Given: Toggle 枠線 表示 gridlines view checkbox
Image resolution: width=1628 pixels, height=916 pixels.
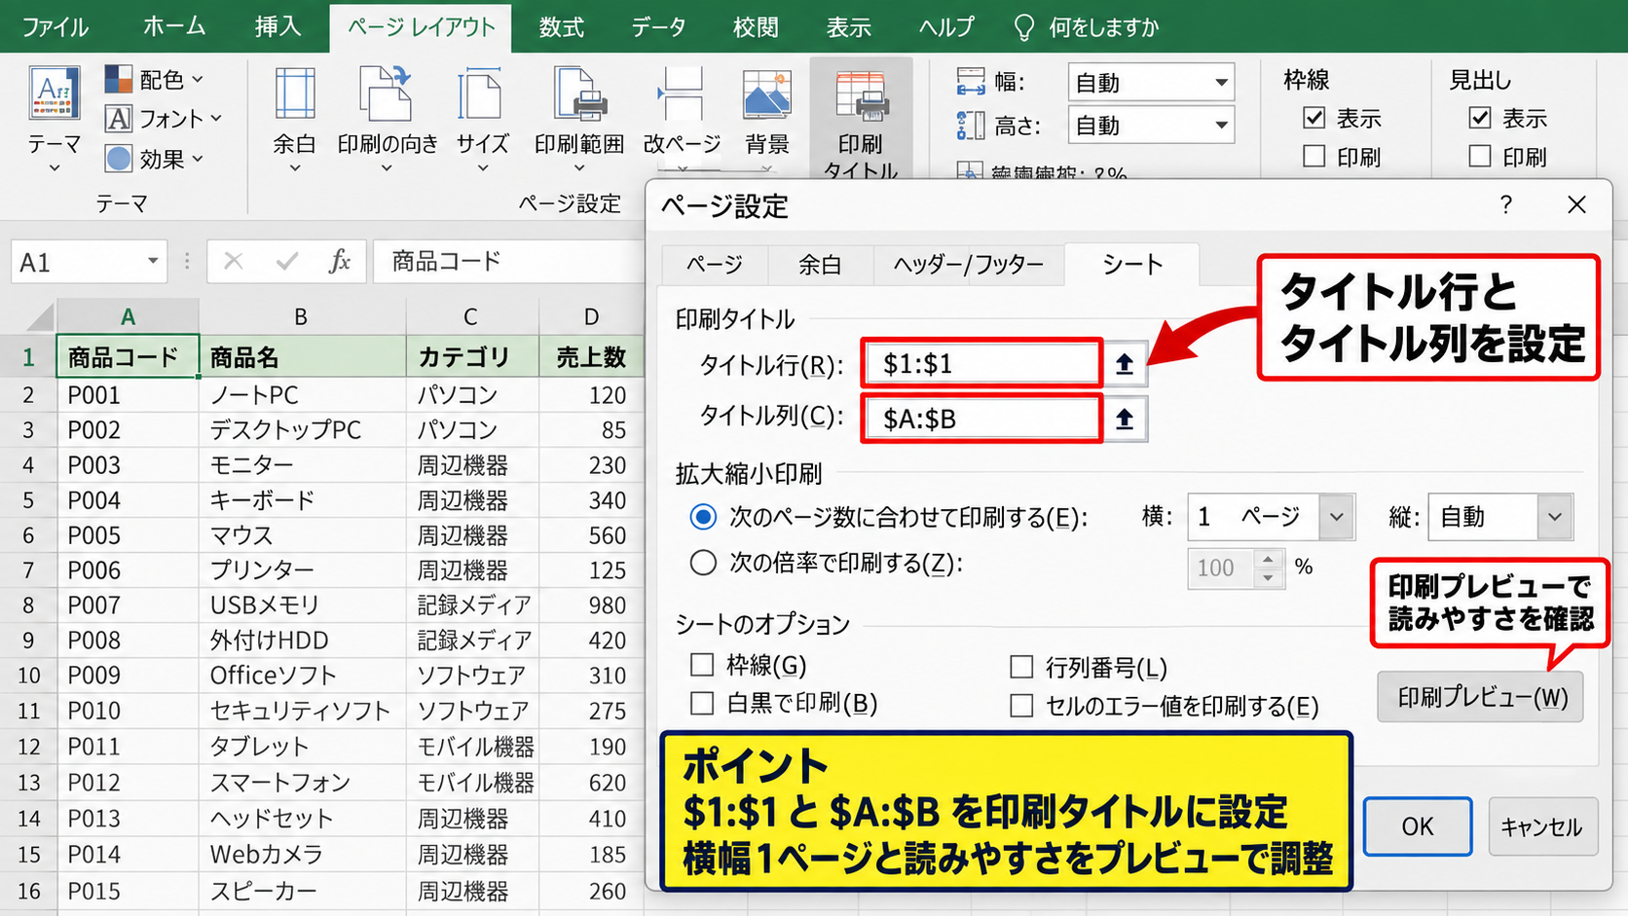Looking at the screenshot, I should point(1314,118).
